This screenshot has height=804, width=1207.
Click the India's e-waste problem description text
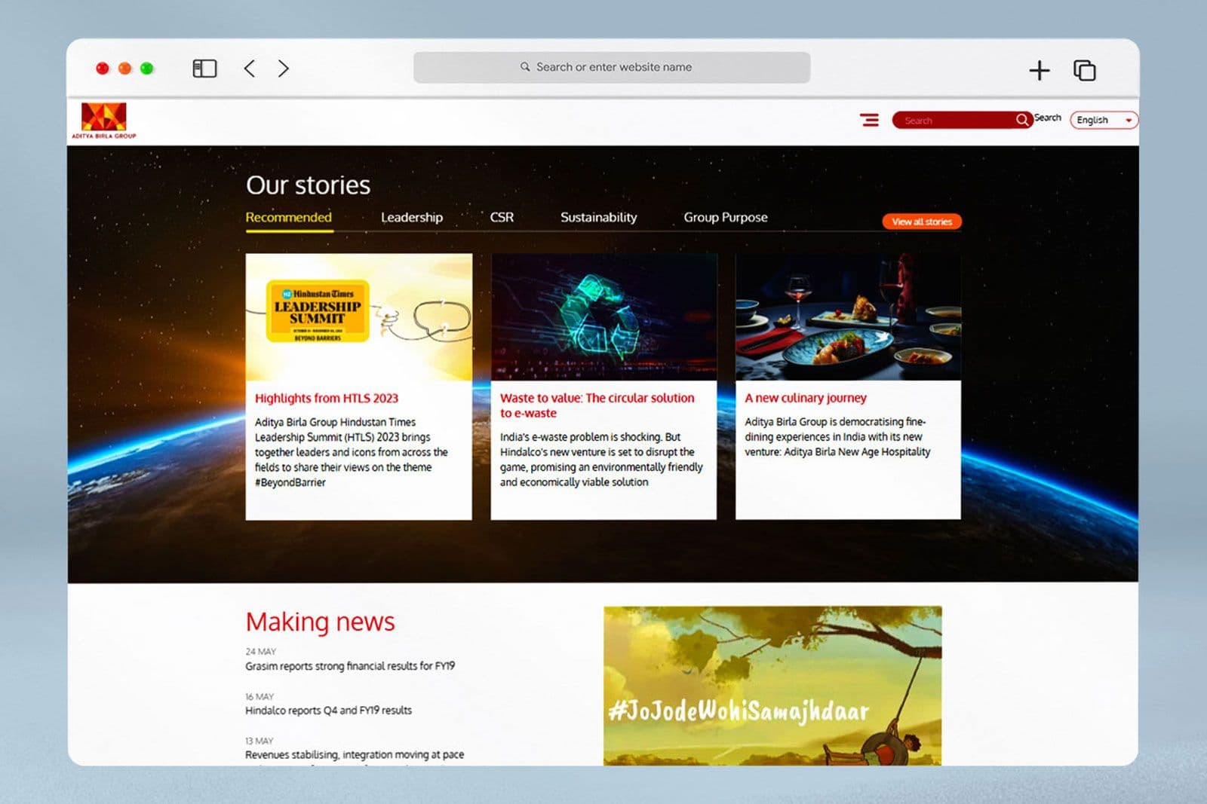tap(601, 460)
